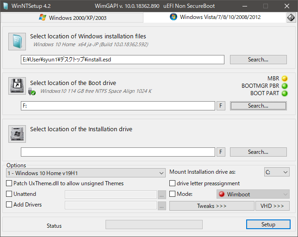Click the green BOOT PART status indicator

point(285,93)
